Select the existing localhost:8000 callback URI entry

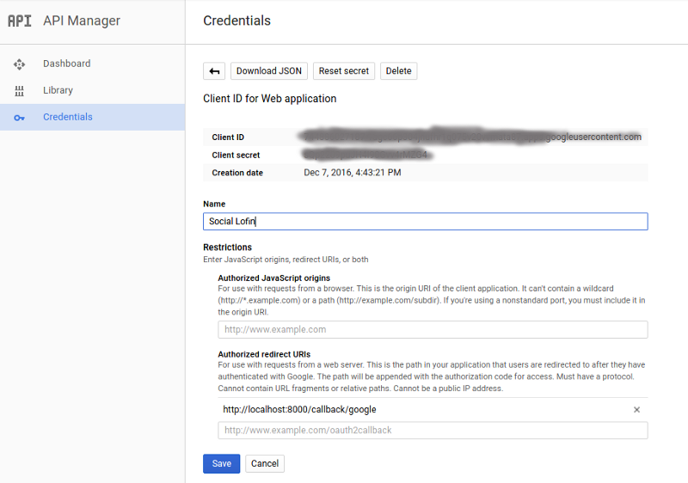[299, 410]
